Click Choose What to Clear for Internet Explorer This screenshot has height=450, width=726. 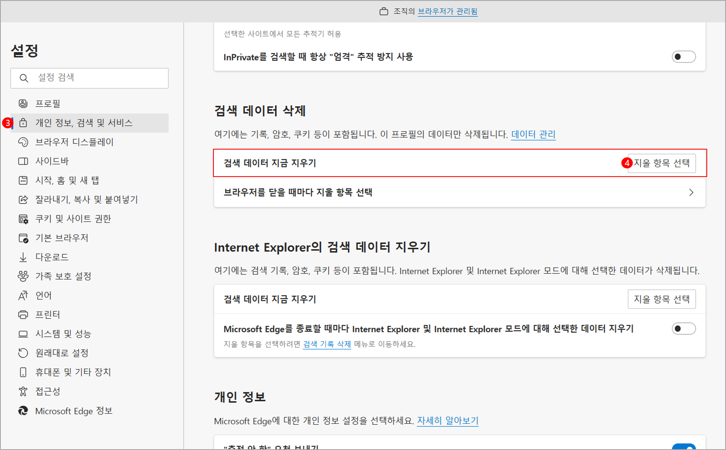pos(661,299)
